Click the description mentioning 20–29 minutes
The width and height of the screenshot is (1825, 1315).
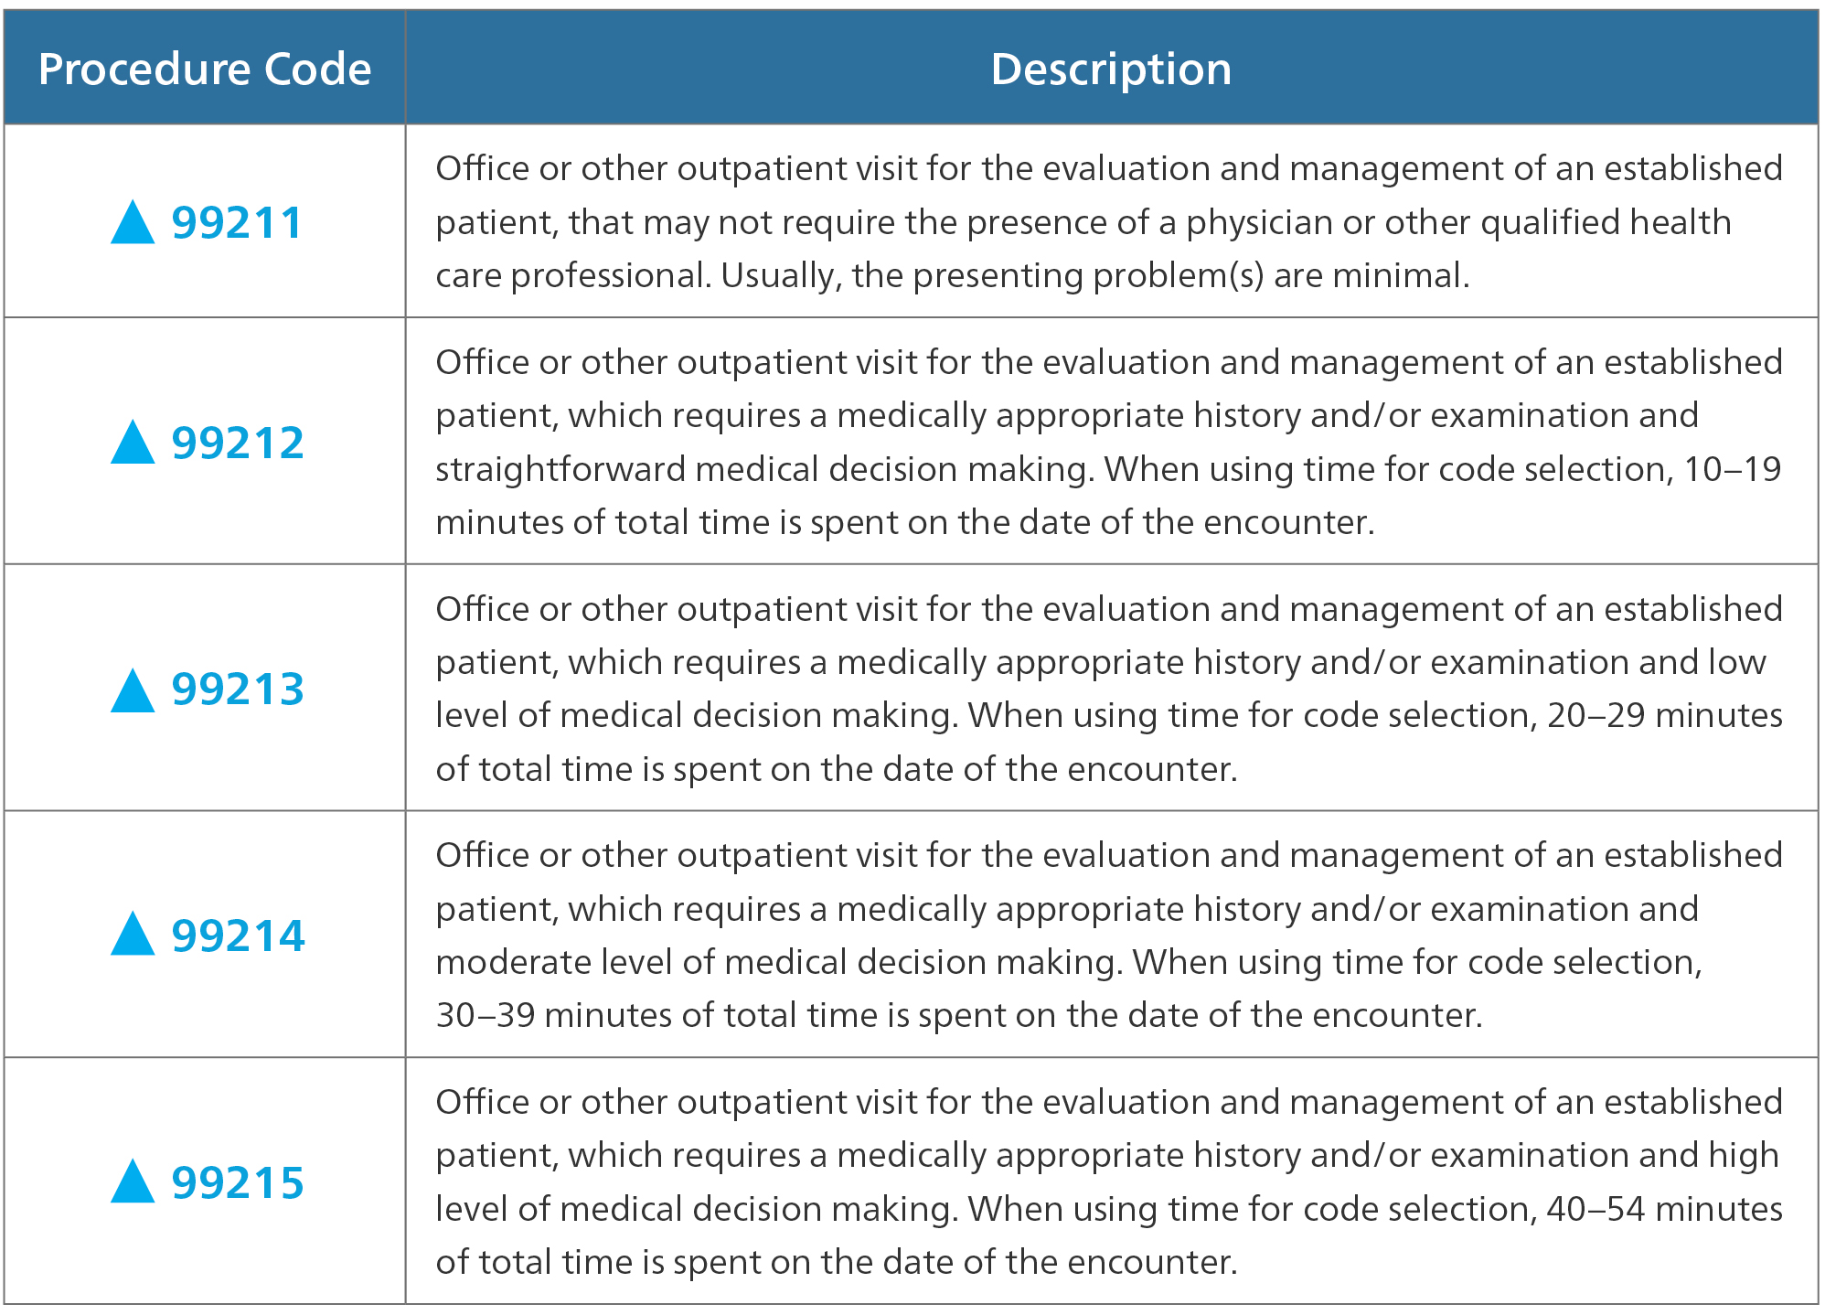pos(1109,689)
